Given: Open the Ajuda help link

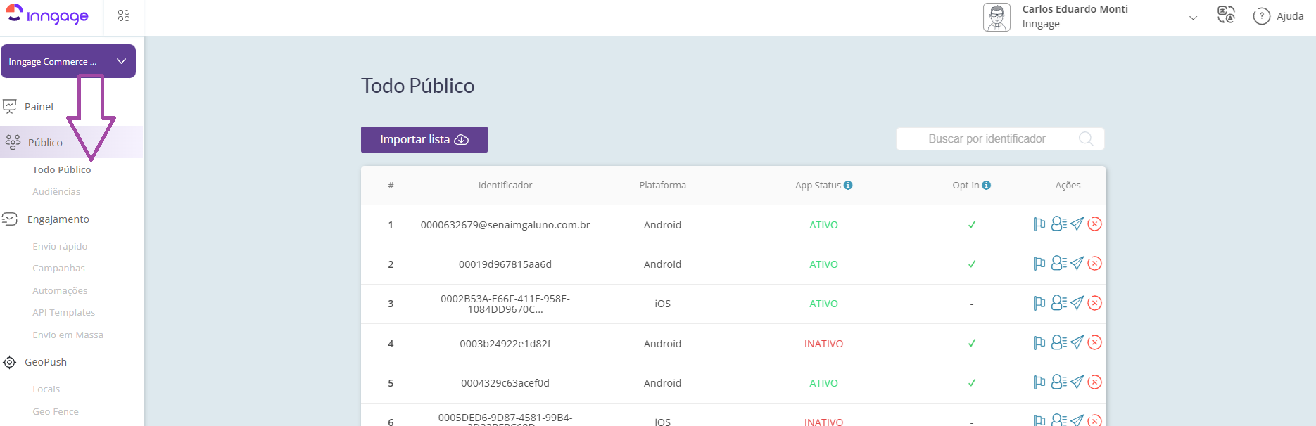Looking at the screenshot, I should 1279,16.
